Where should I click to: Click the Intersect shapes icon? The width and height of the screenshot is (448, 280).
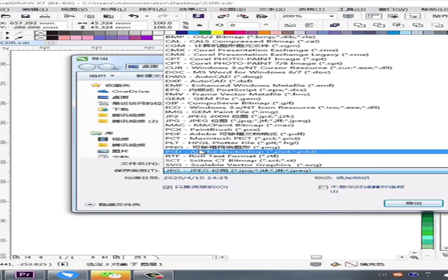coord(398,25)
